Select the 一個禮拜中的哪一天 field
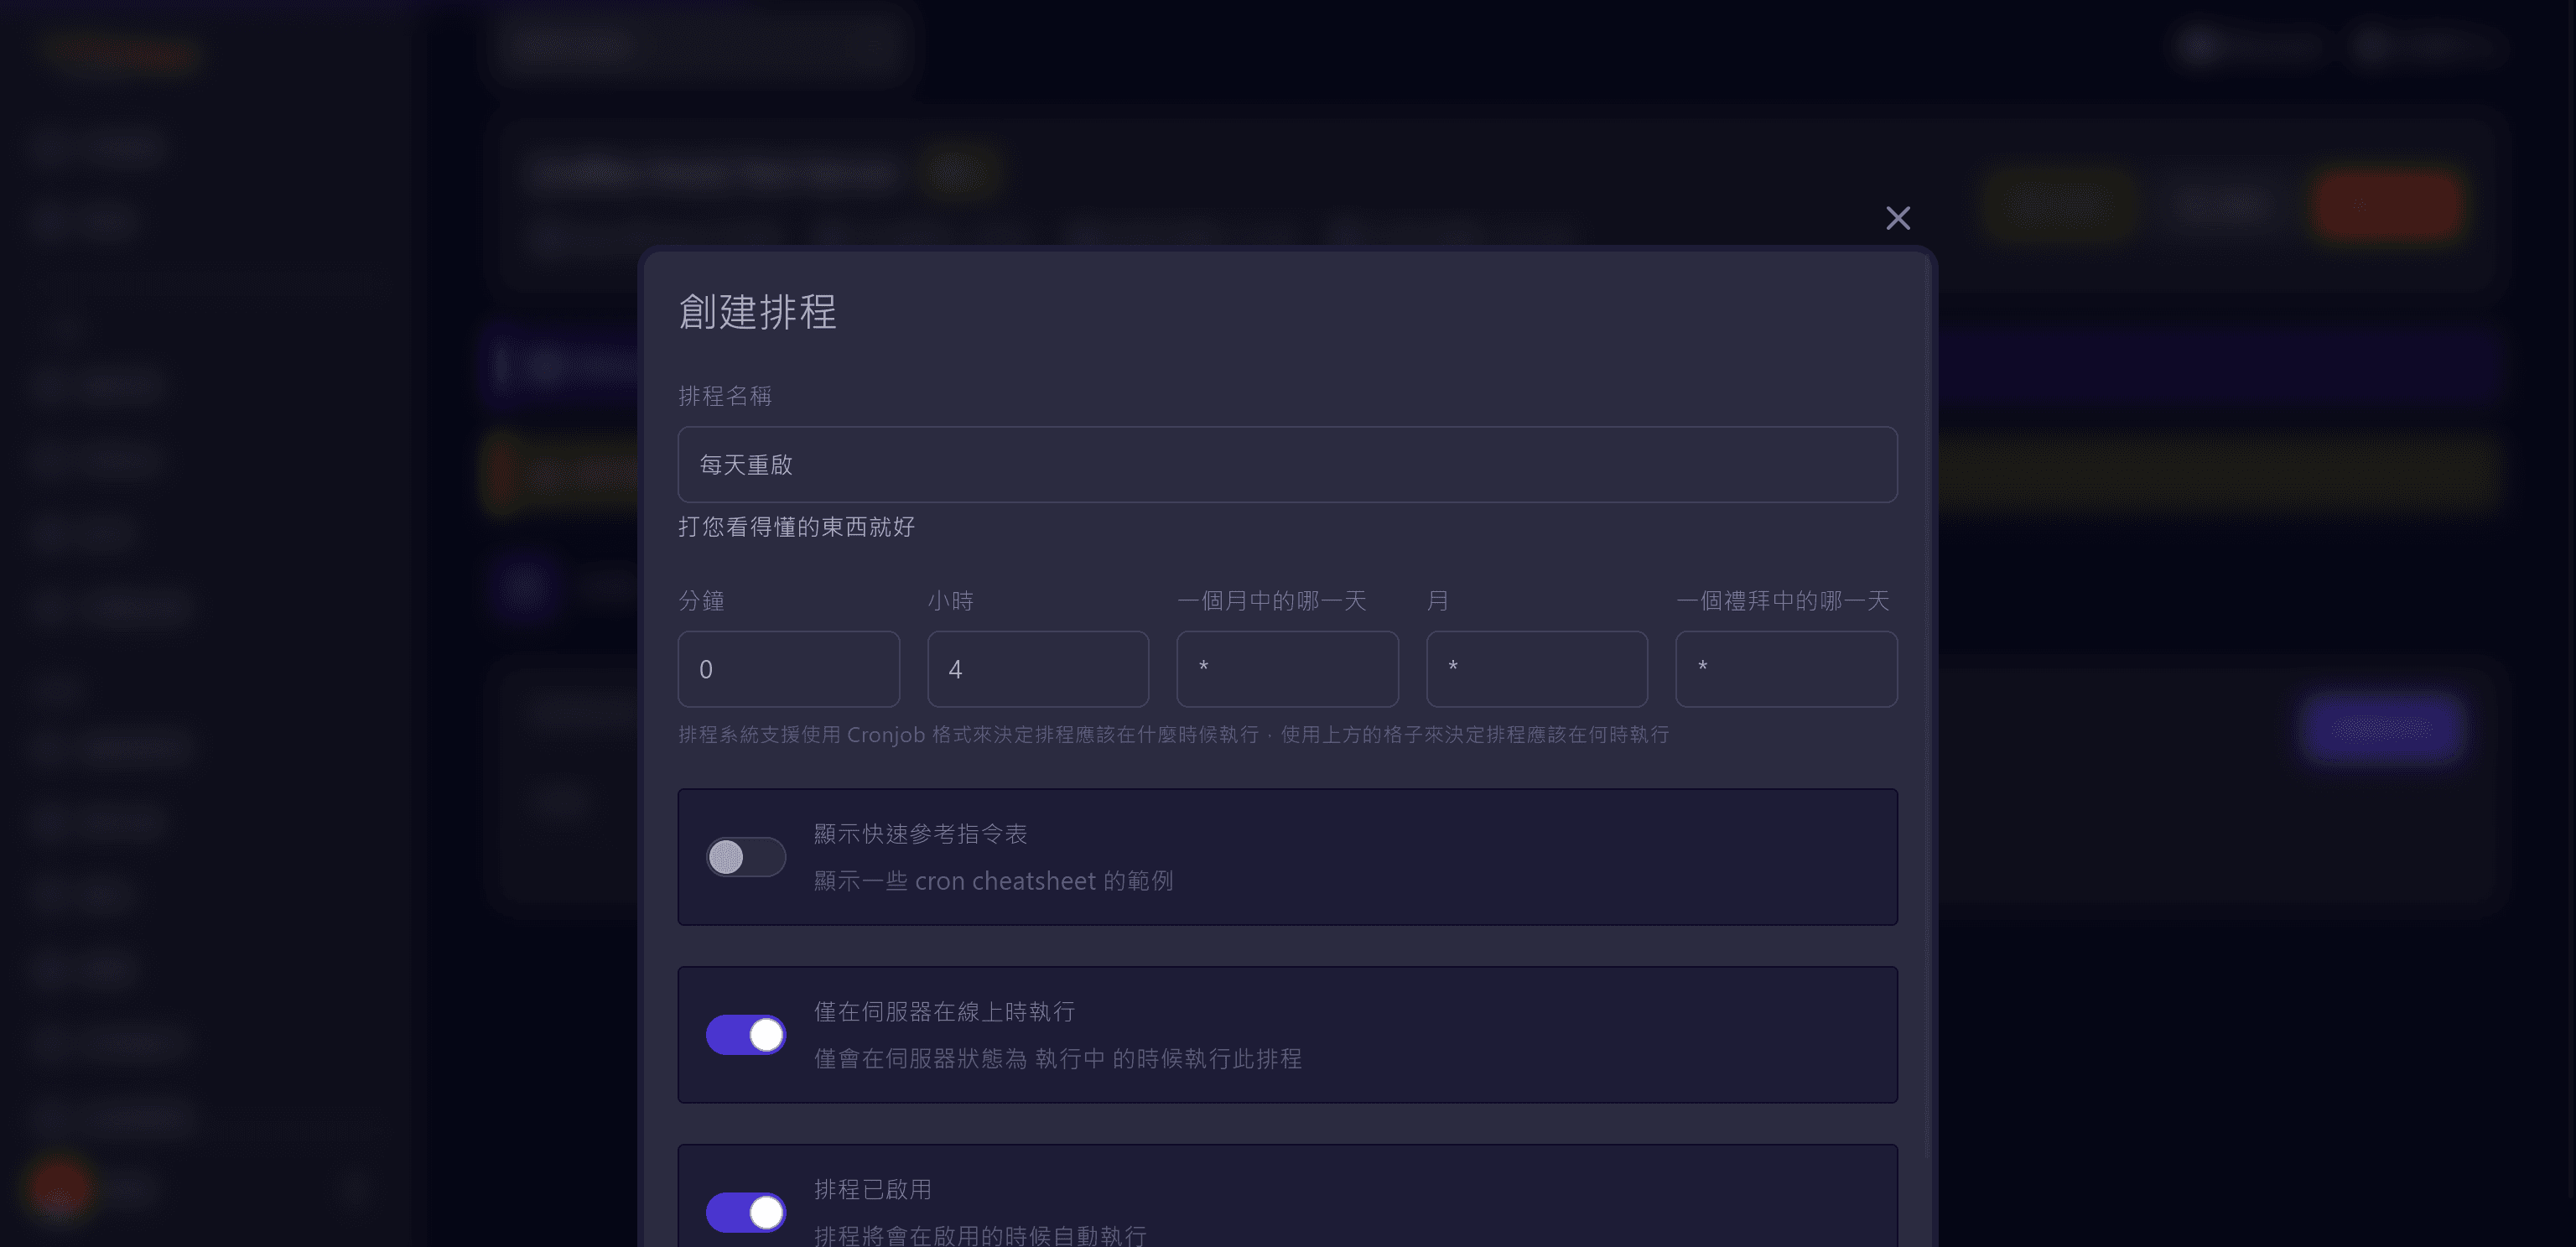Viewport: 2576px width, 1247px height. coord(1786,669)
